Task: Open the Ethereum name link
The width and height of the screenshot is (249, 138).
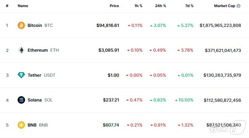Action: click(x=38, y=50)
